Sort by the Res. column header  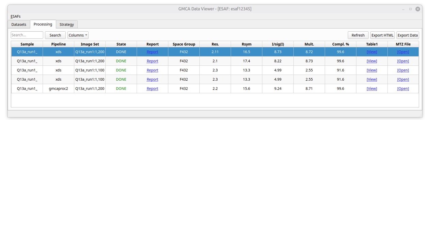coord(215,44)
